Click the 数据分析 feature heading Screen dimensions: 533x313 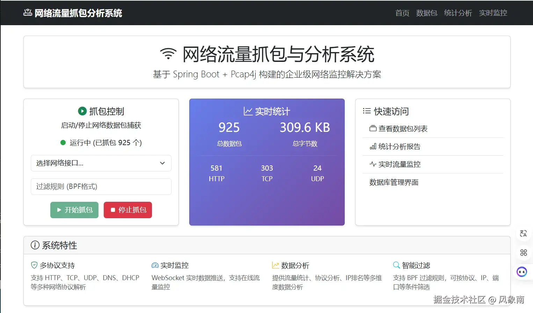(x=295, y=265)
